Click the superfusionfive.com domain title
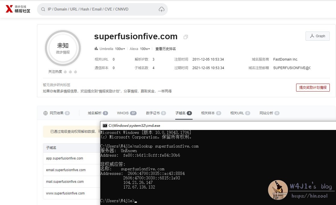Image resolution: width=336 pixels, height=205 pixels. pyautogui.click(x=136, y=36)
